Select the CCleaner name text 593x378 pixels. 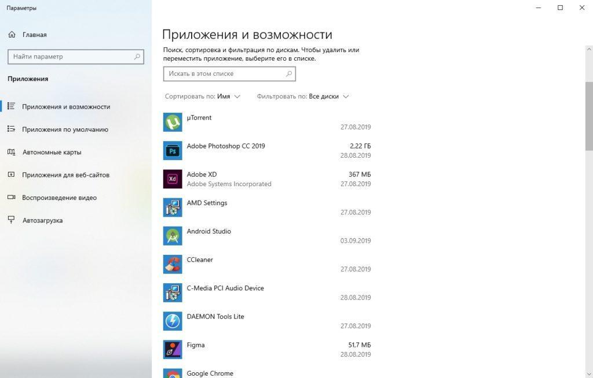[200, 260]
